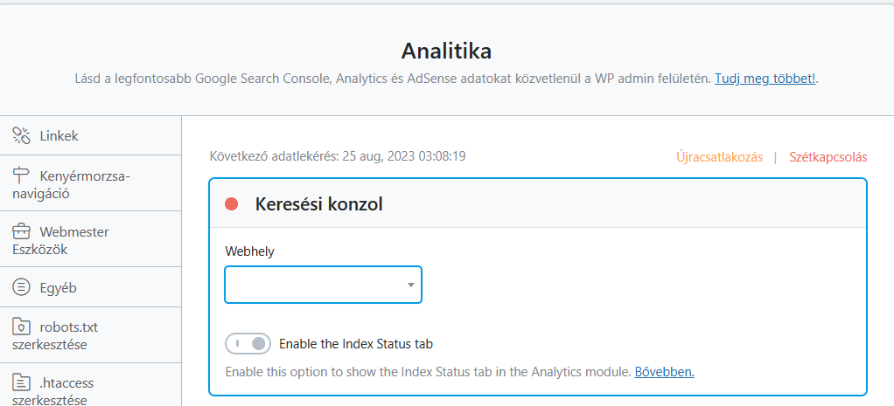894x406 pixels.
Task: Click the folder icon for robots.txt szerkesztése
Action: [x=21, y=327]
